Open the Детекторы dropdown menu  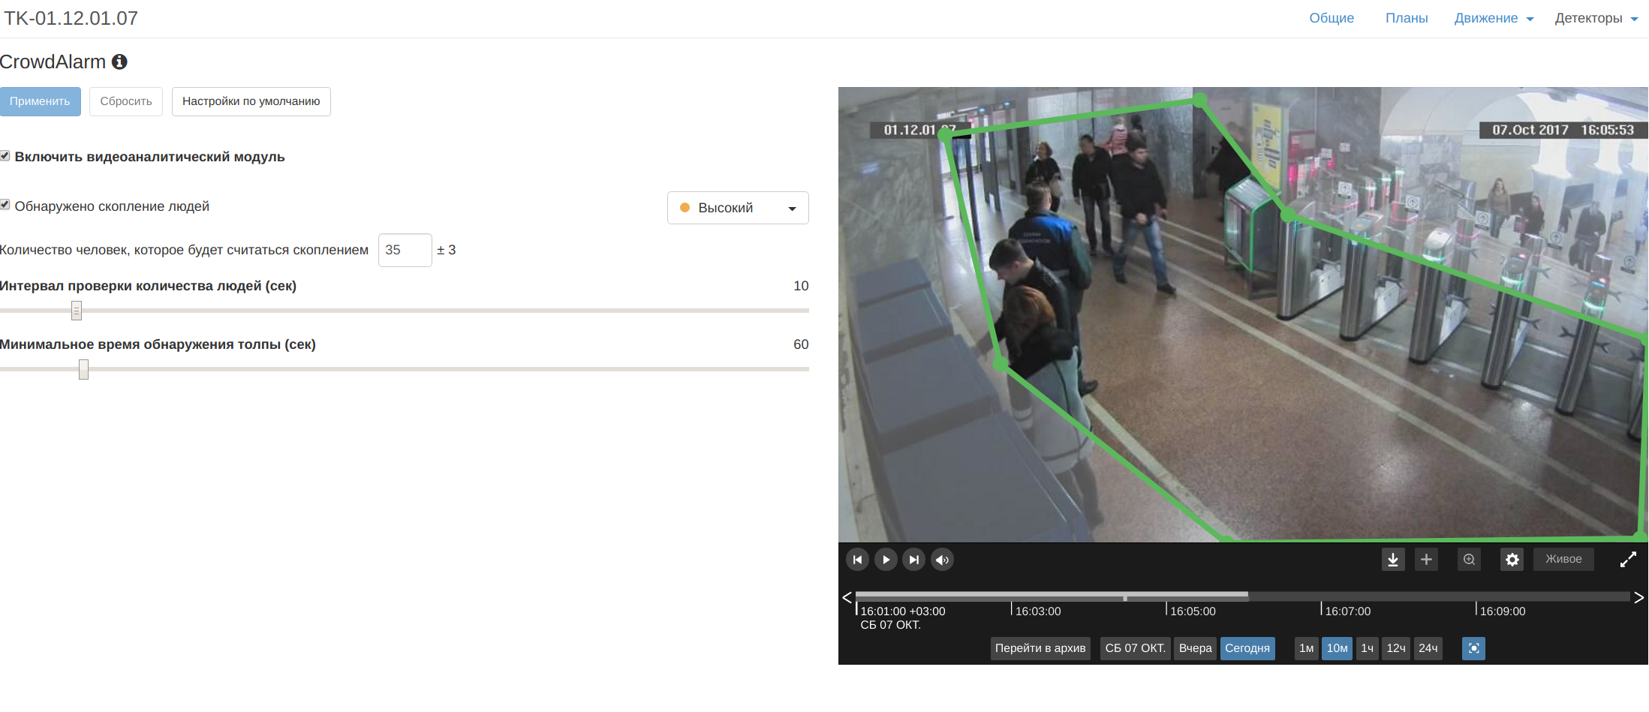click(1596, 18)
